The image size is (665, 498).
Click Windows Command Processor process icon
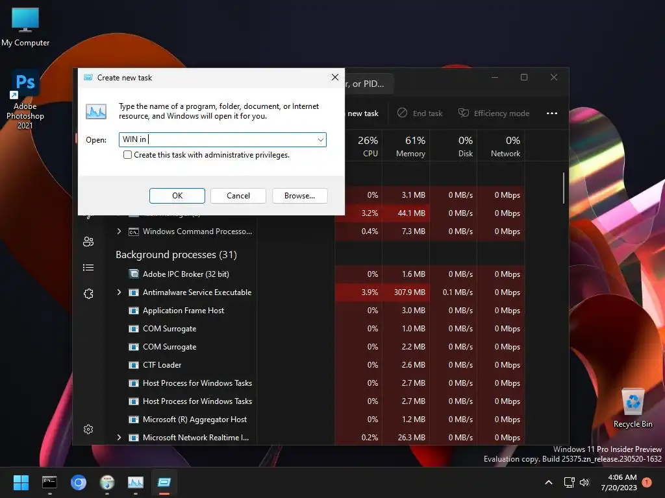(134, 231)
